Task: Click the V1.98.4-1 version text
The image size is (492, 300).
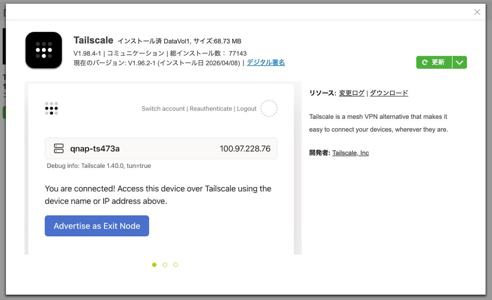Action: (87, 53)
